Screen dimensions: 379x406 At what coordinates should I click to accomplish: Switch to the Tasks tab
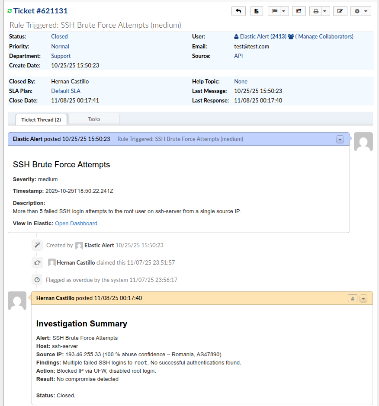coord(93,118)
